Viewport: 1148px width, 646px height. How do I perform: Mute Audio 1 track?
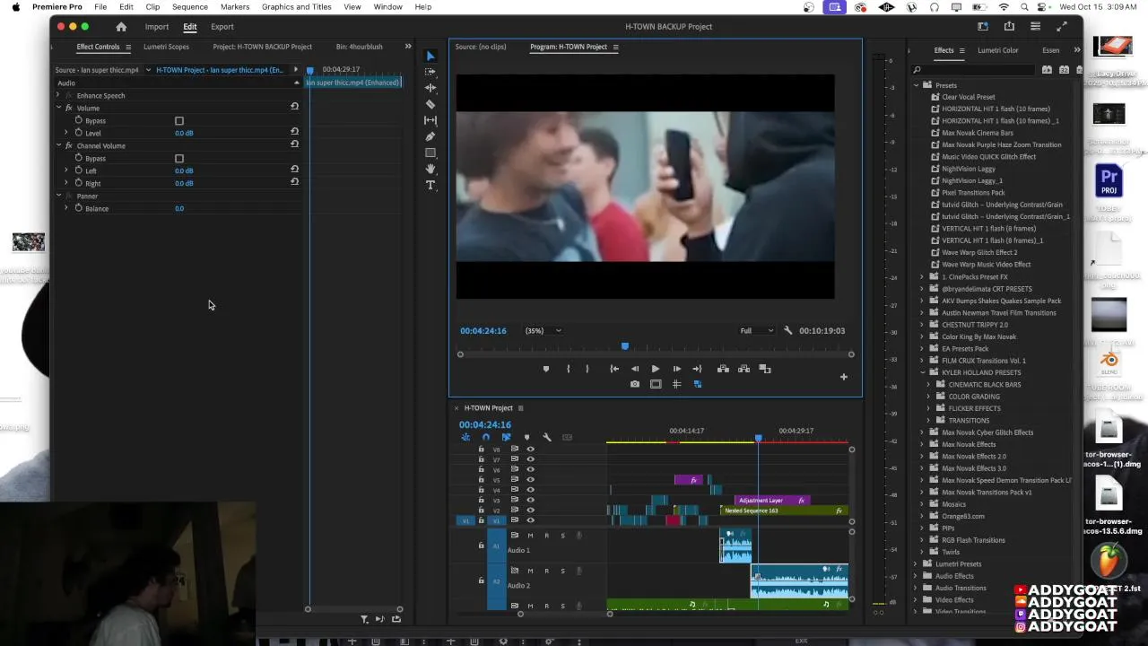530,535
